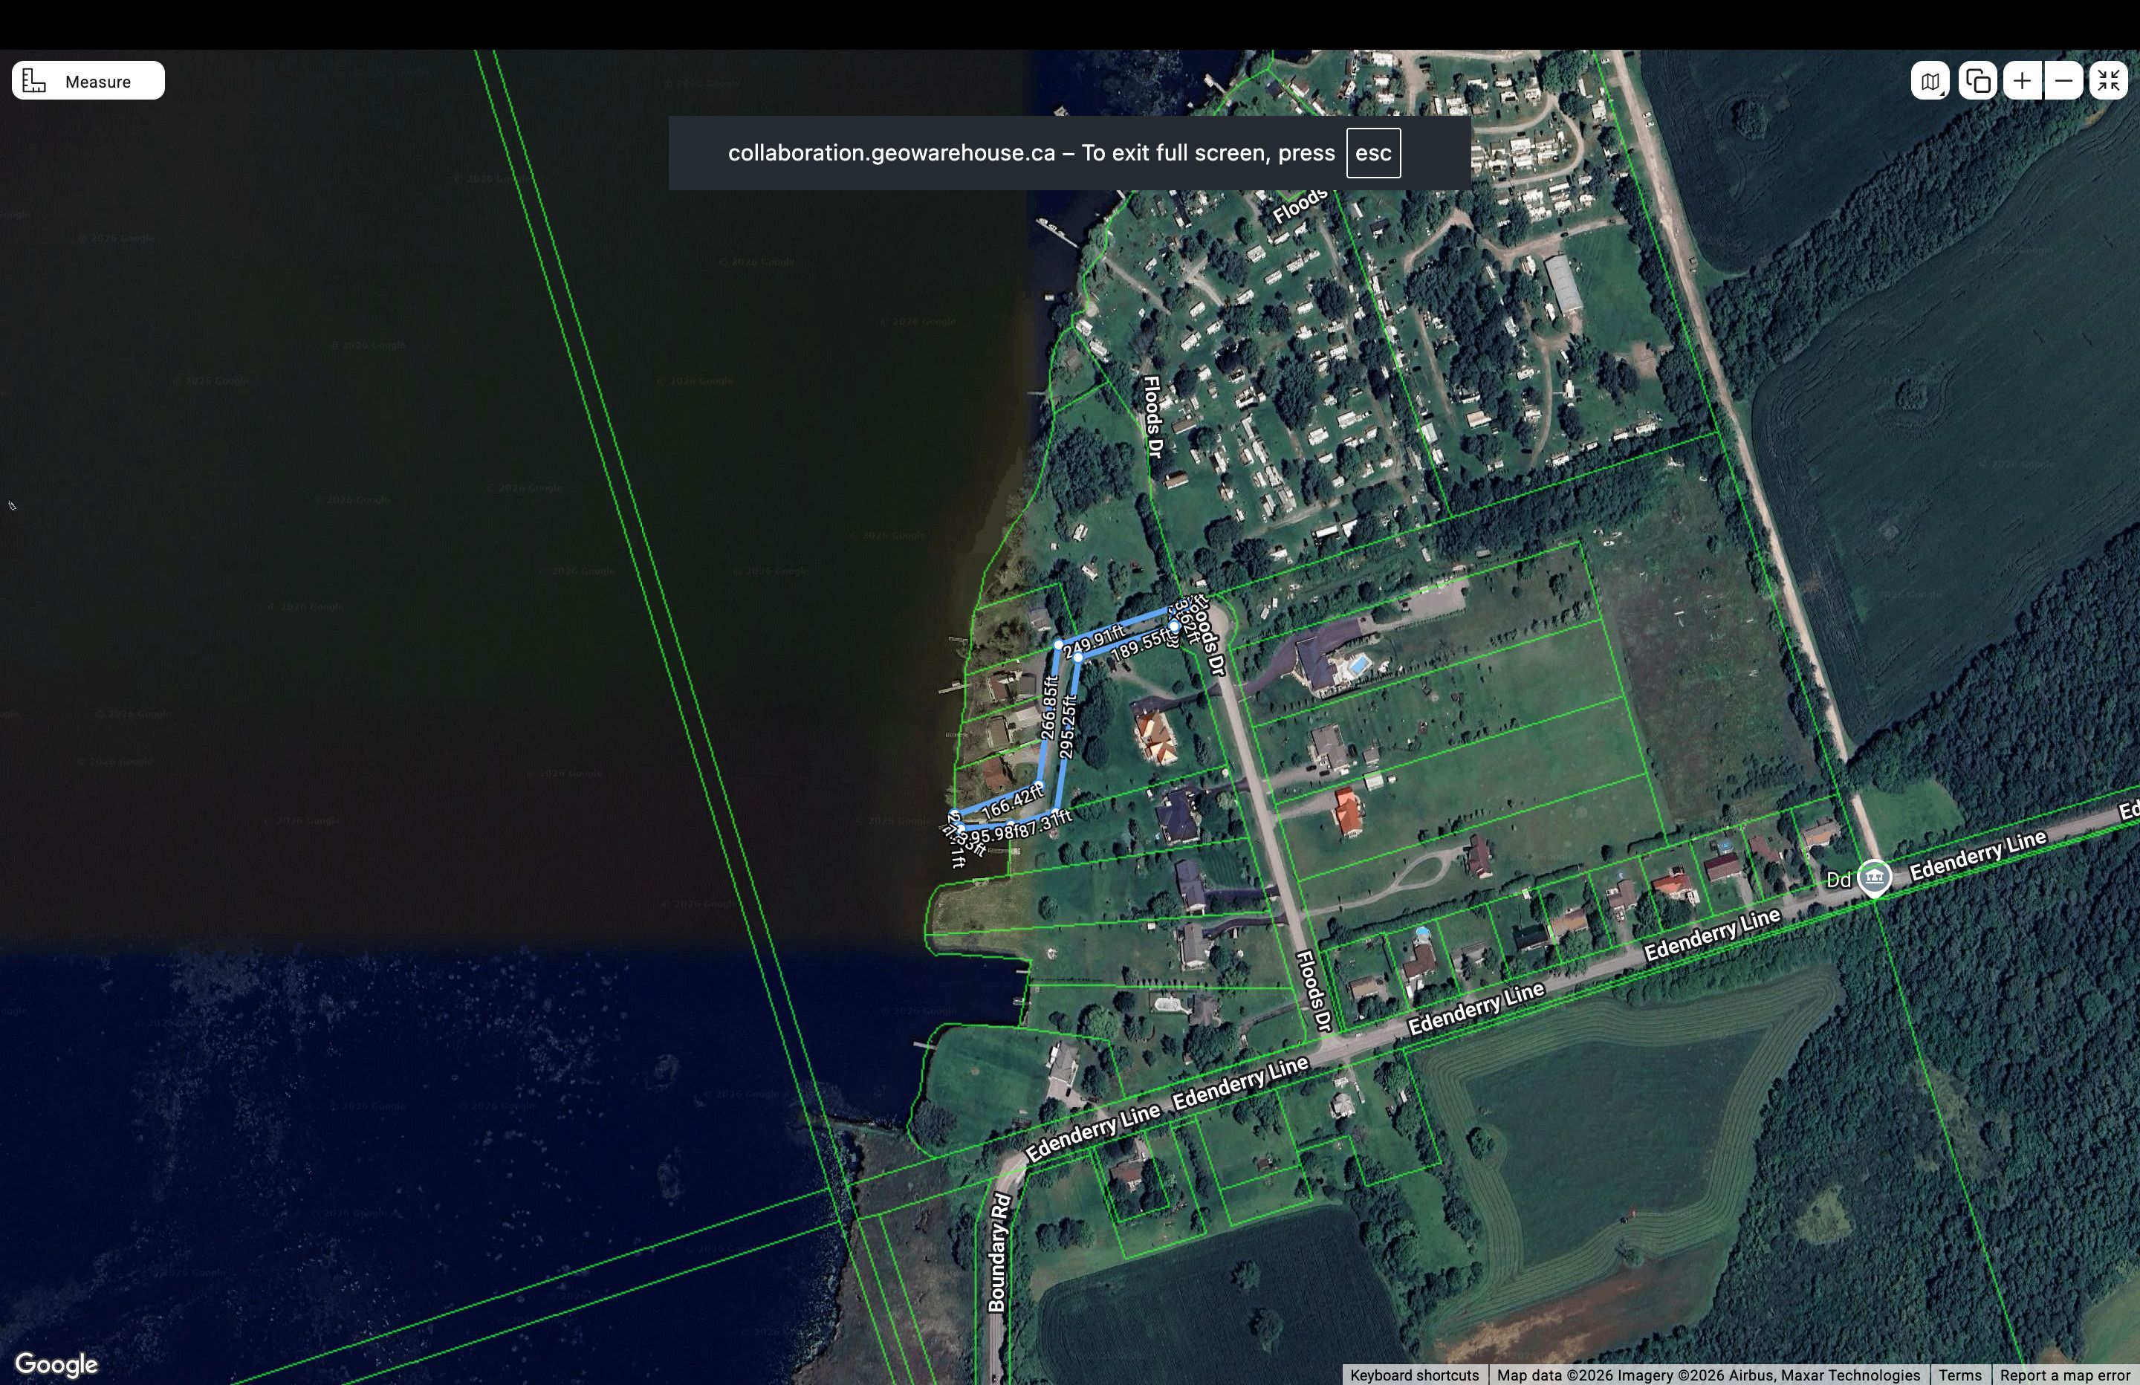Click the Google logo
The image size is (2140, 1385).
click(x=56, y=1363)
